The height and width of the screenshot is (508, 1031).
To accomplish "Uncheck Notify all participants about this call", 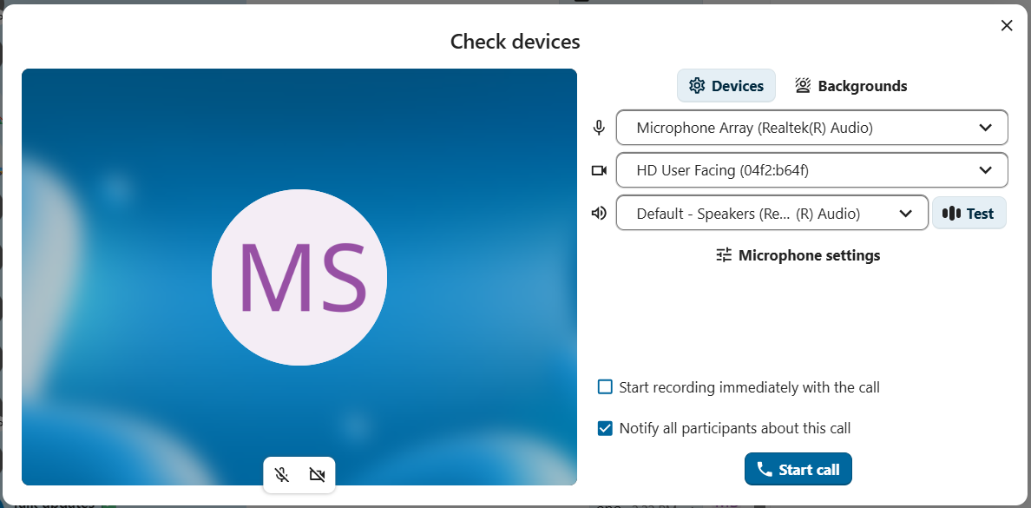I will pyautogui.click(x=605, y=428).
